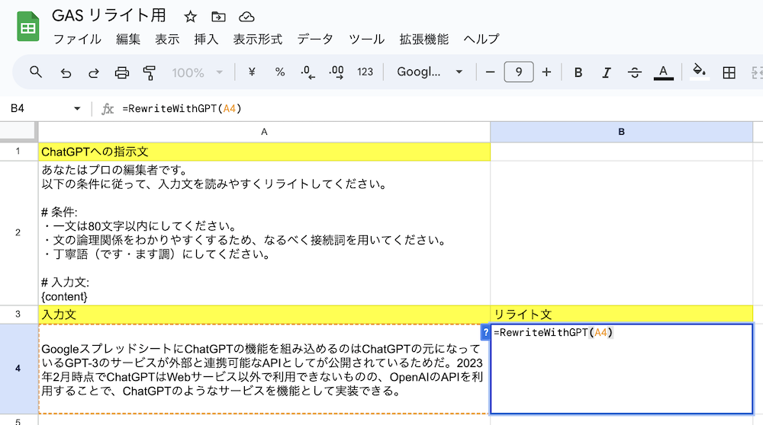
Task: Open the Google Sheets home icon
Action: 27,27
